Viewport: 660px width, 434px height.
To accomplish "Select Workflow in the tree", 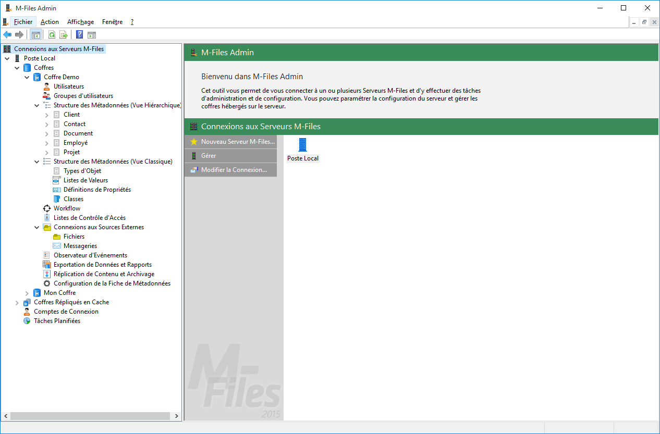I will pos(67,208).
